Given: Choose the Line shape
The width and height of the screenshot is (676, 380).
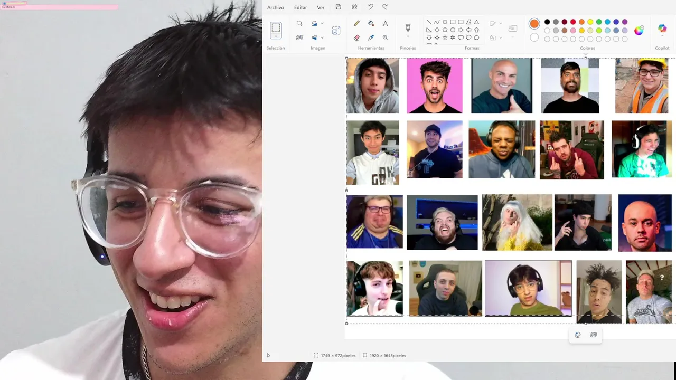Looking at the screenshot, I should tap(429, 22).
